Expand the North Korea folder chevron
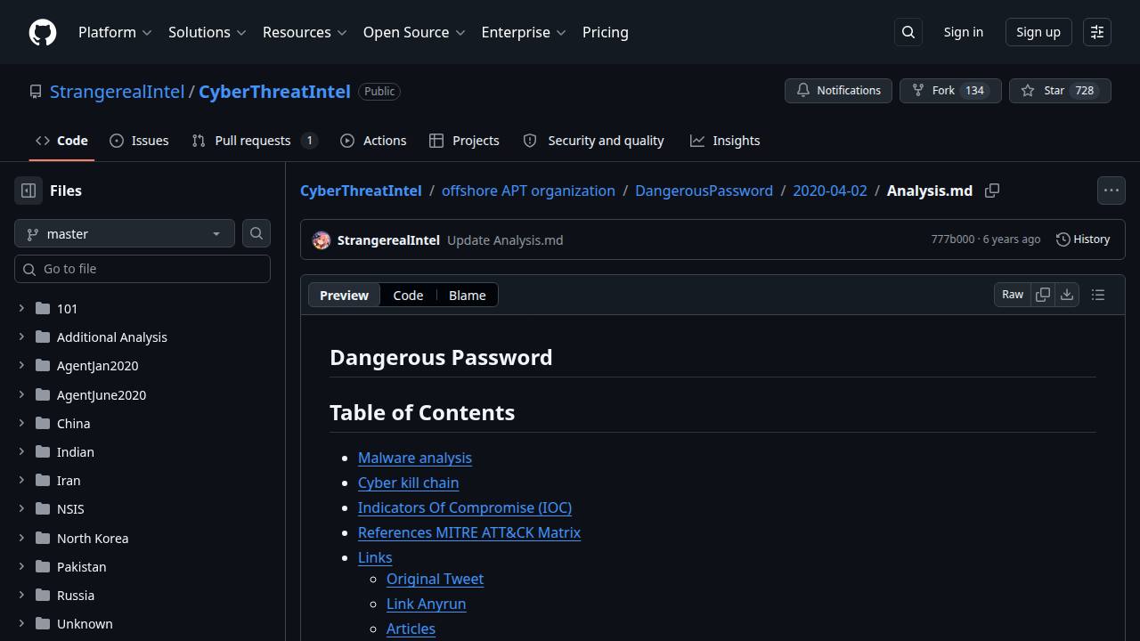The image size is (1140, 641). coord(21,538)
